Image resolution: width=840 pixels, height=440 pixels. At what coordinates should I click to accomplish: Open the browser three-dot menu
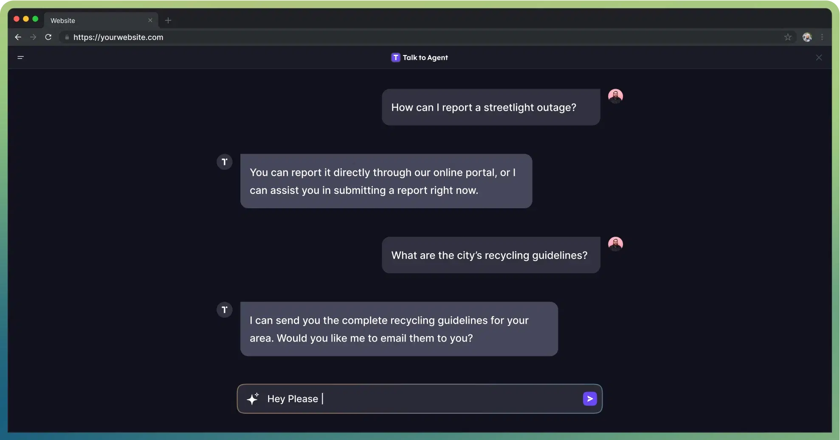tap(822, 37)
